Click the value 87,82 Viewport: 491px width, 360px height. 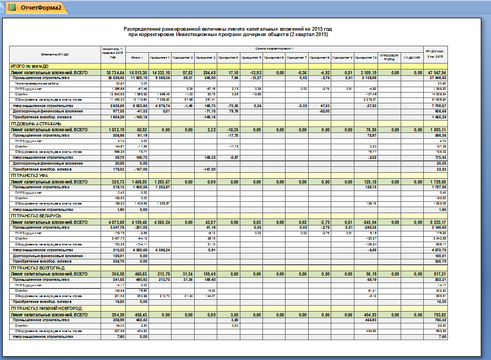(188, 73)
